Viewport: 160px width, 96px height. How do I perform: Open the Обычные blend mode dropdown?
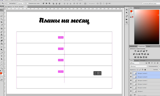point(139,66)
